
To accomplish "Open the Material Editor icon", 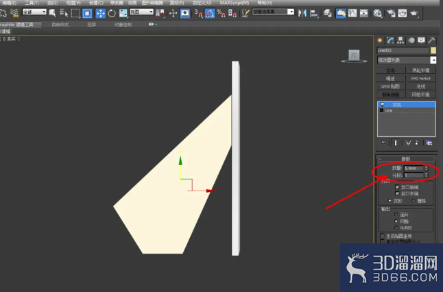I will pyautogui.click(x=377, y=13).
